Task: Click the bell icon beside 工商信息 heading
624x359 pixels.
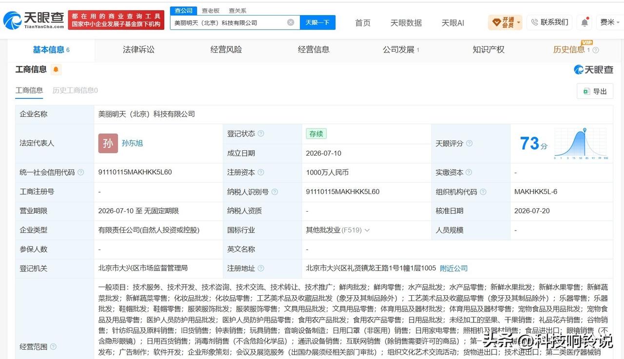Action: 56,70
